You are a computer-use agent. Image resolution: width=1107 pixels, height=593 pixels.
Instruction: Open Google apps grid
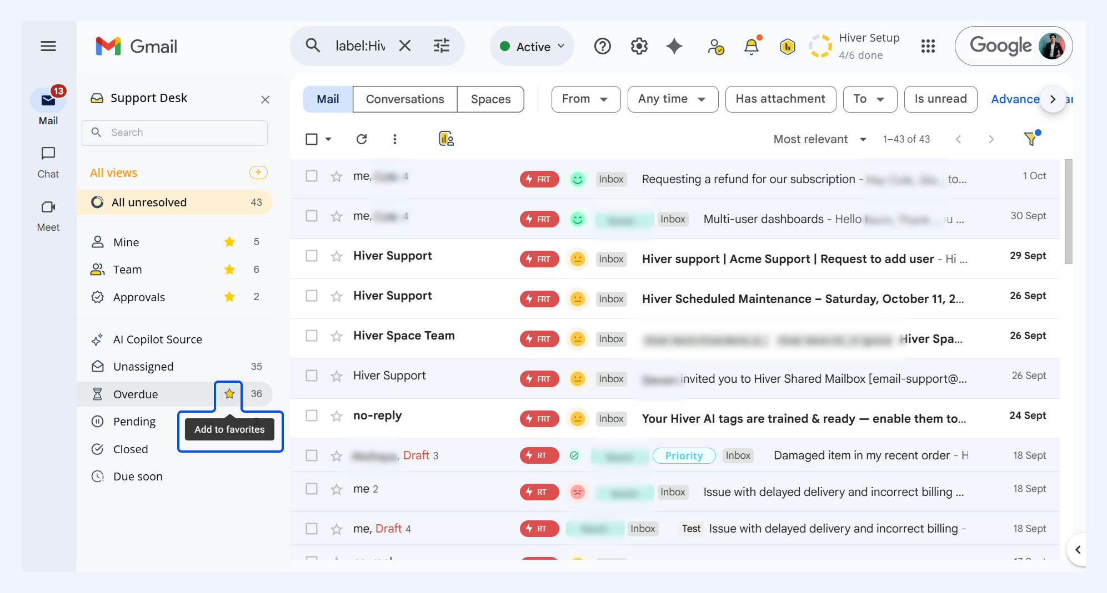pos(928,46)
